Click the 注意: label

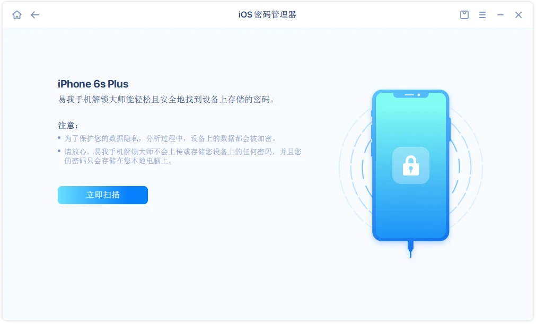(x=68, y=126)
